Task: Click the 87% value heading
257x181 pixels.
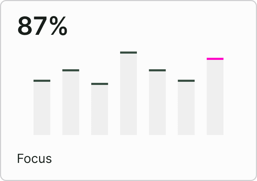Action: click(x=43, y=26)
